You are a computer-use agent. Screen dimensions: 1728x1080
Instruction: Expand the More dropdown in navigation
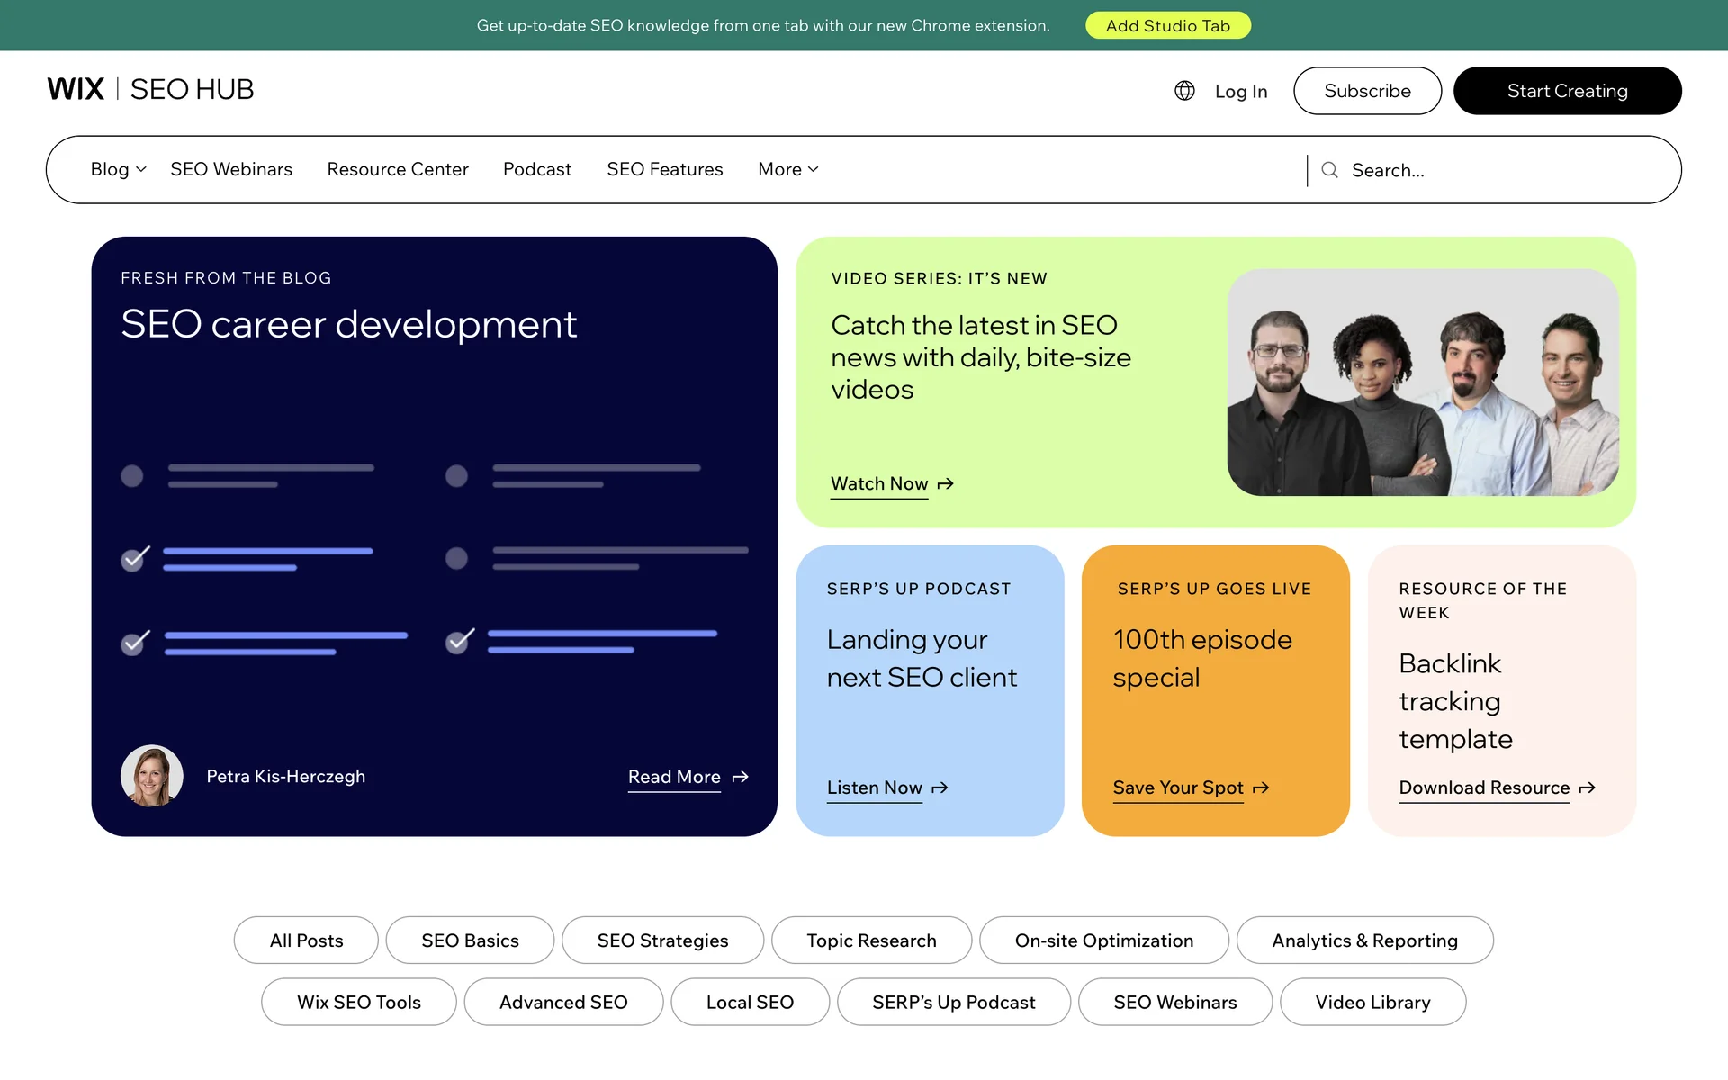pyautogui.click(x=787, y=169)
